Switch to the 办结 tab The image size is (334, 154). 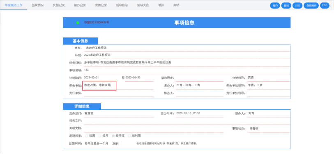pyautogui.click(x=176, y=5)
